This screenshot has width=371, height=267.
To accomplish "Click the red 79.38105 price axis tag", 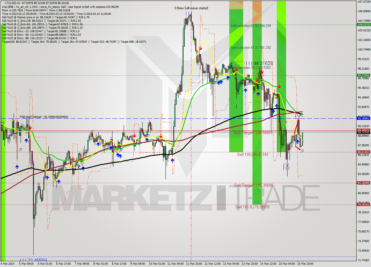I will [363, 204].
